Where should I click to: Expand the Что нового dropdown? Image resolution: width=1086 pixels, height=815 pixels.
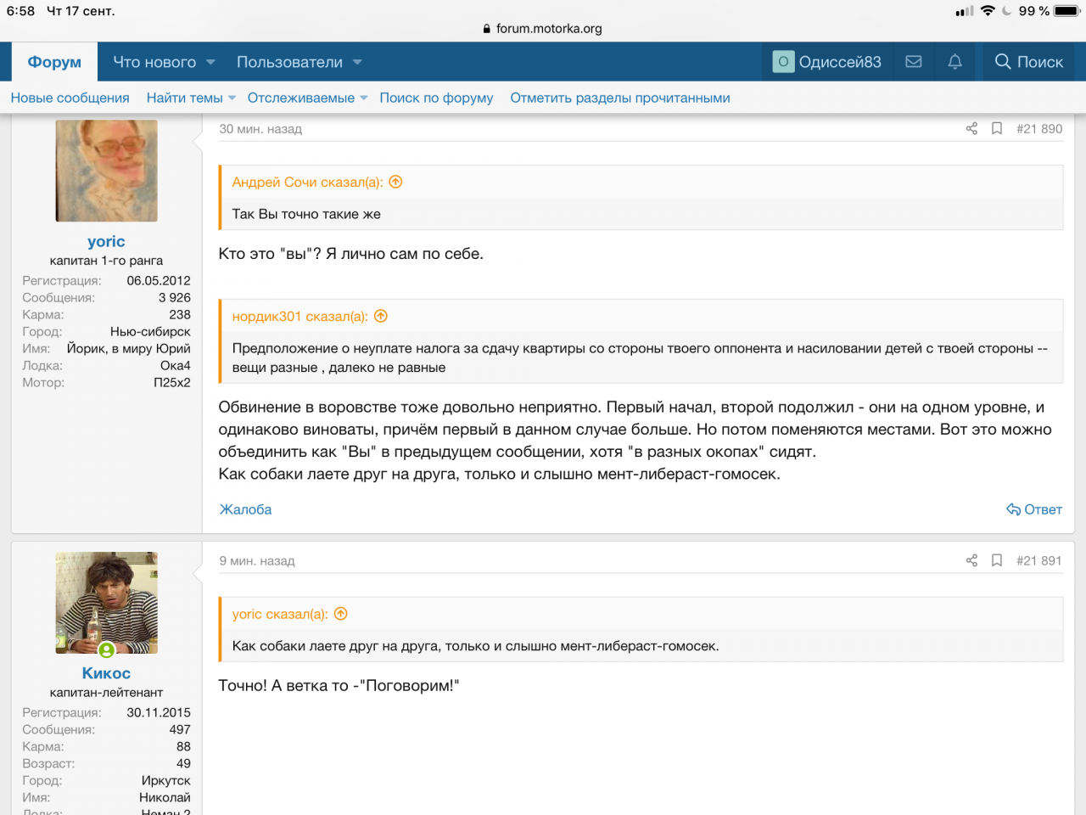(x=210, y=62)
